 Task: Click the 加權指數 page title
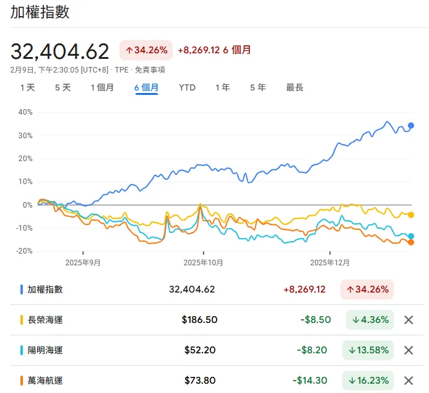point(40,12)
